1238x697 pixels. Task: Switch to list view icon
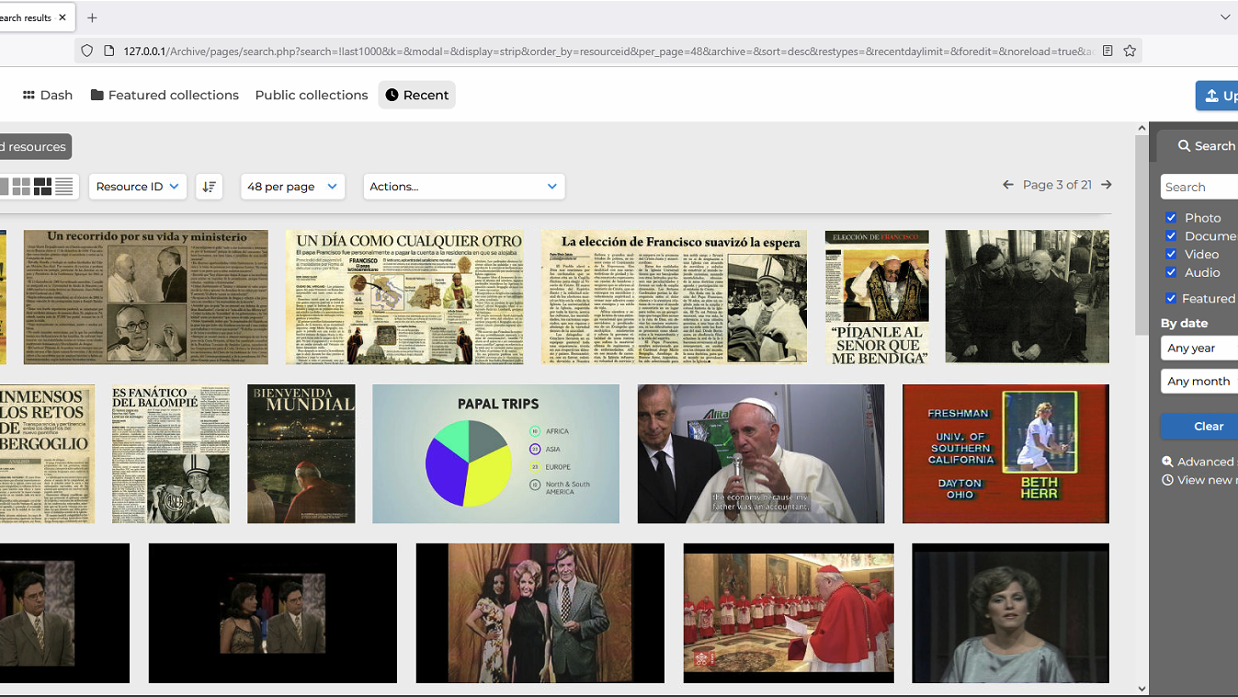pyautogui.click(x=63, y=187)
